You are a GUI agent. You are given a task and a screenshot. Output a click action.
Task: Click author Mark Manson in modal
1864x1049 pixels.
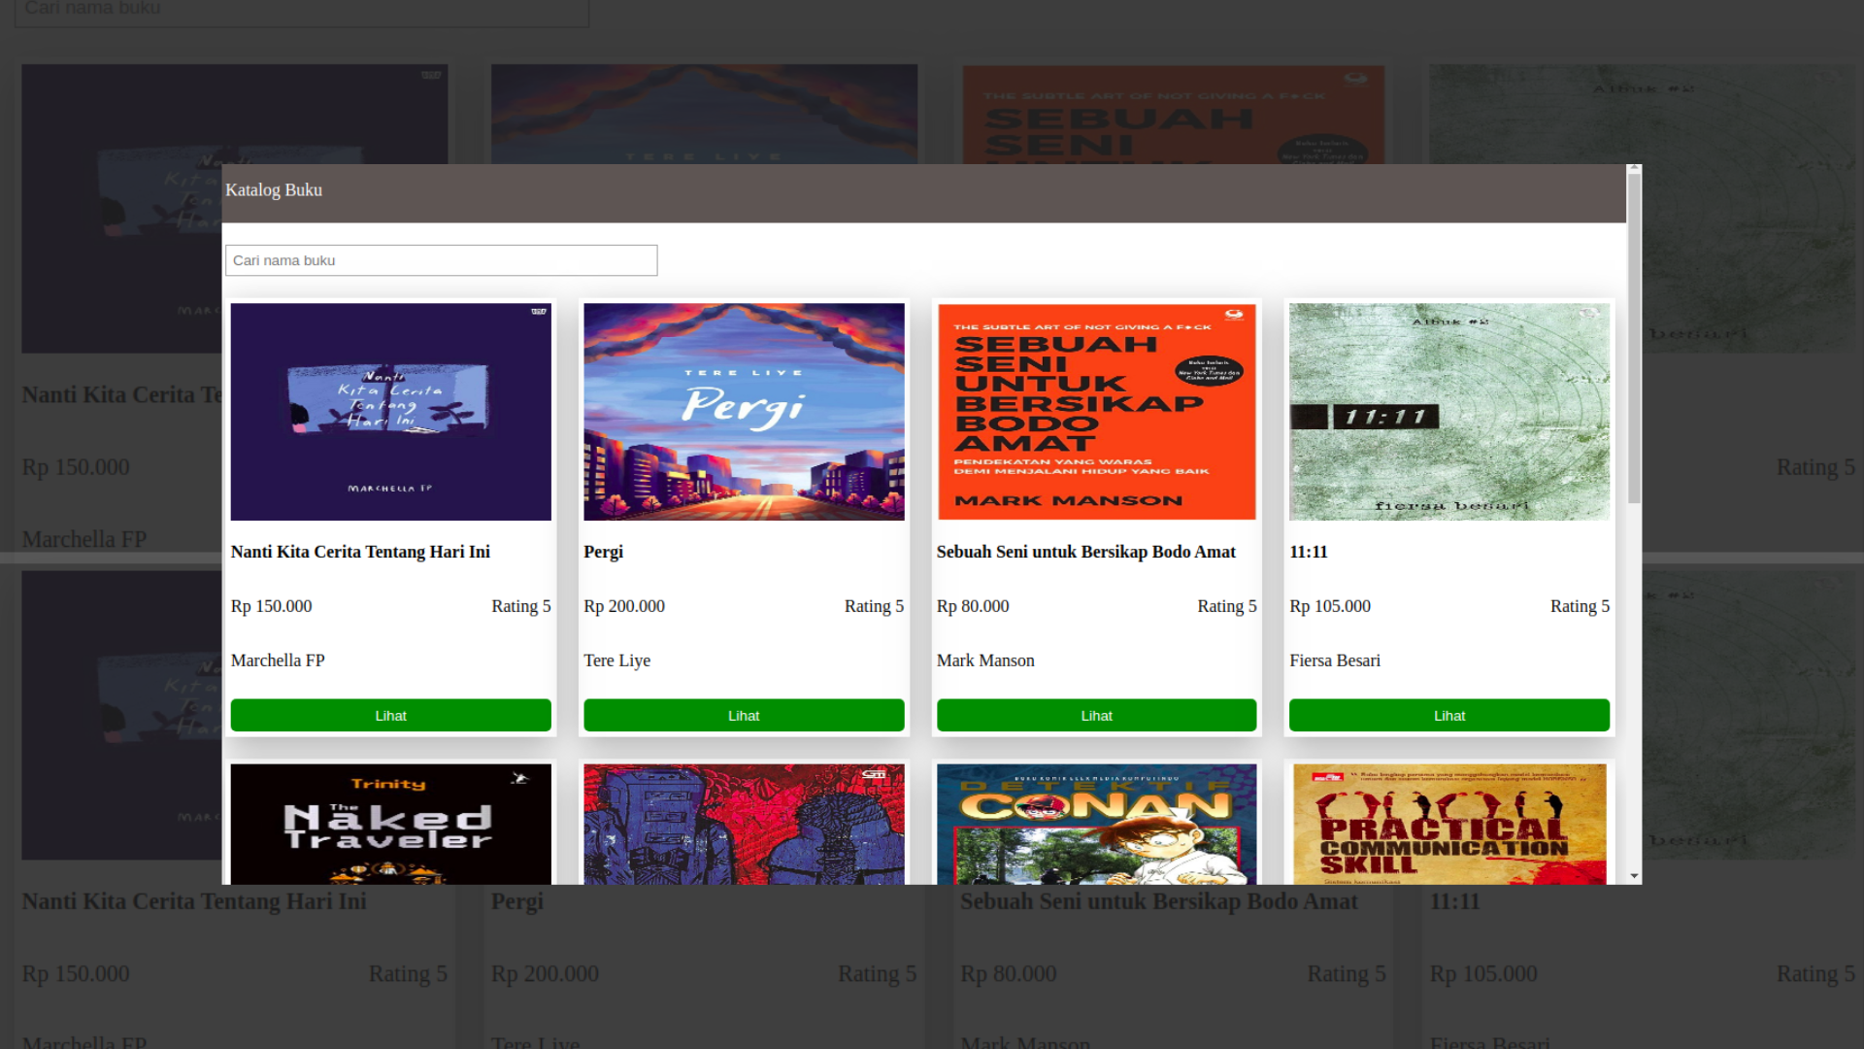click(985, 660)
